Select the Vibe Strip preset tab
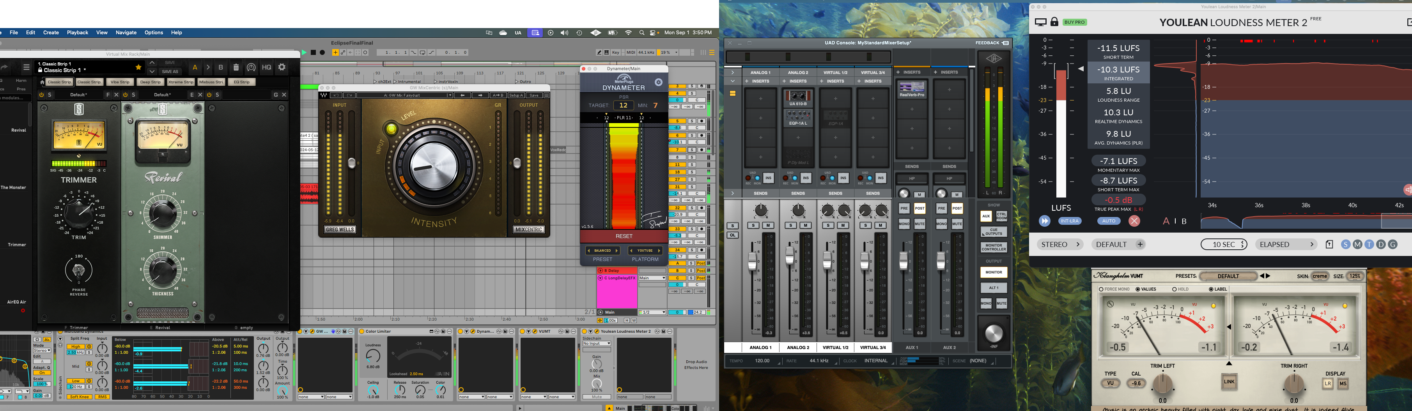The image size is (1412, 411). [x=120, y=82]
